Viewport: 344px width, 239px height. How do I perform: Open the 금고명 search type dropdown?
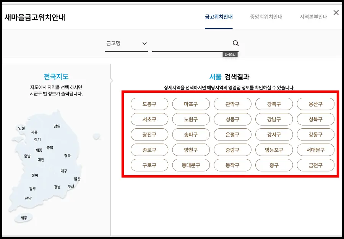point(126,44)
